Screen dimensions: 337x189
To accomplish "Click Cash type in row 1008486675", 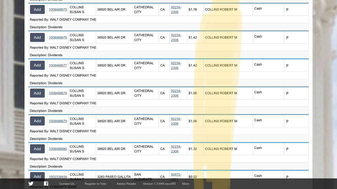I will [258, 9].
